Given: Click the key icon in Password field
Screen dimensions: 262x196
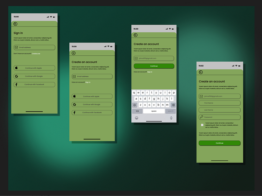Looking at the screenshot, I should 201,117.
